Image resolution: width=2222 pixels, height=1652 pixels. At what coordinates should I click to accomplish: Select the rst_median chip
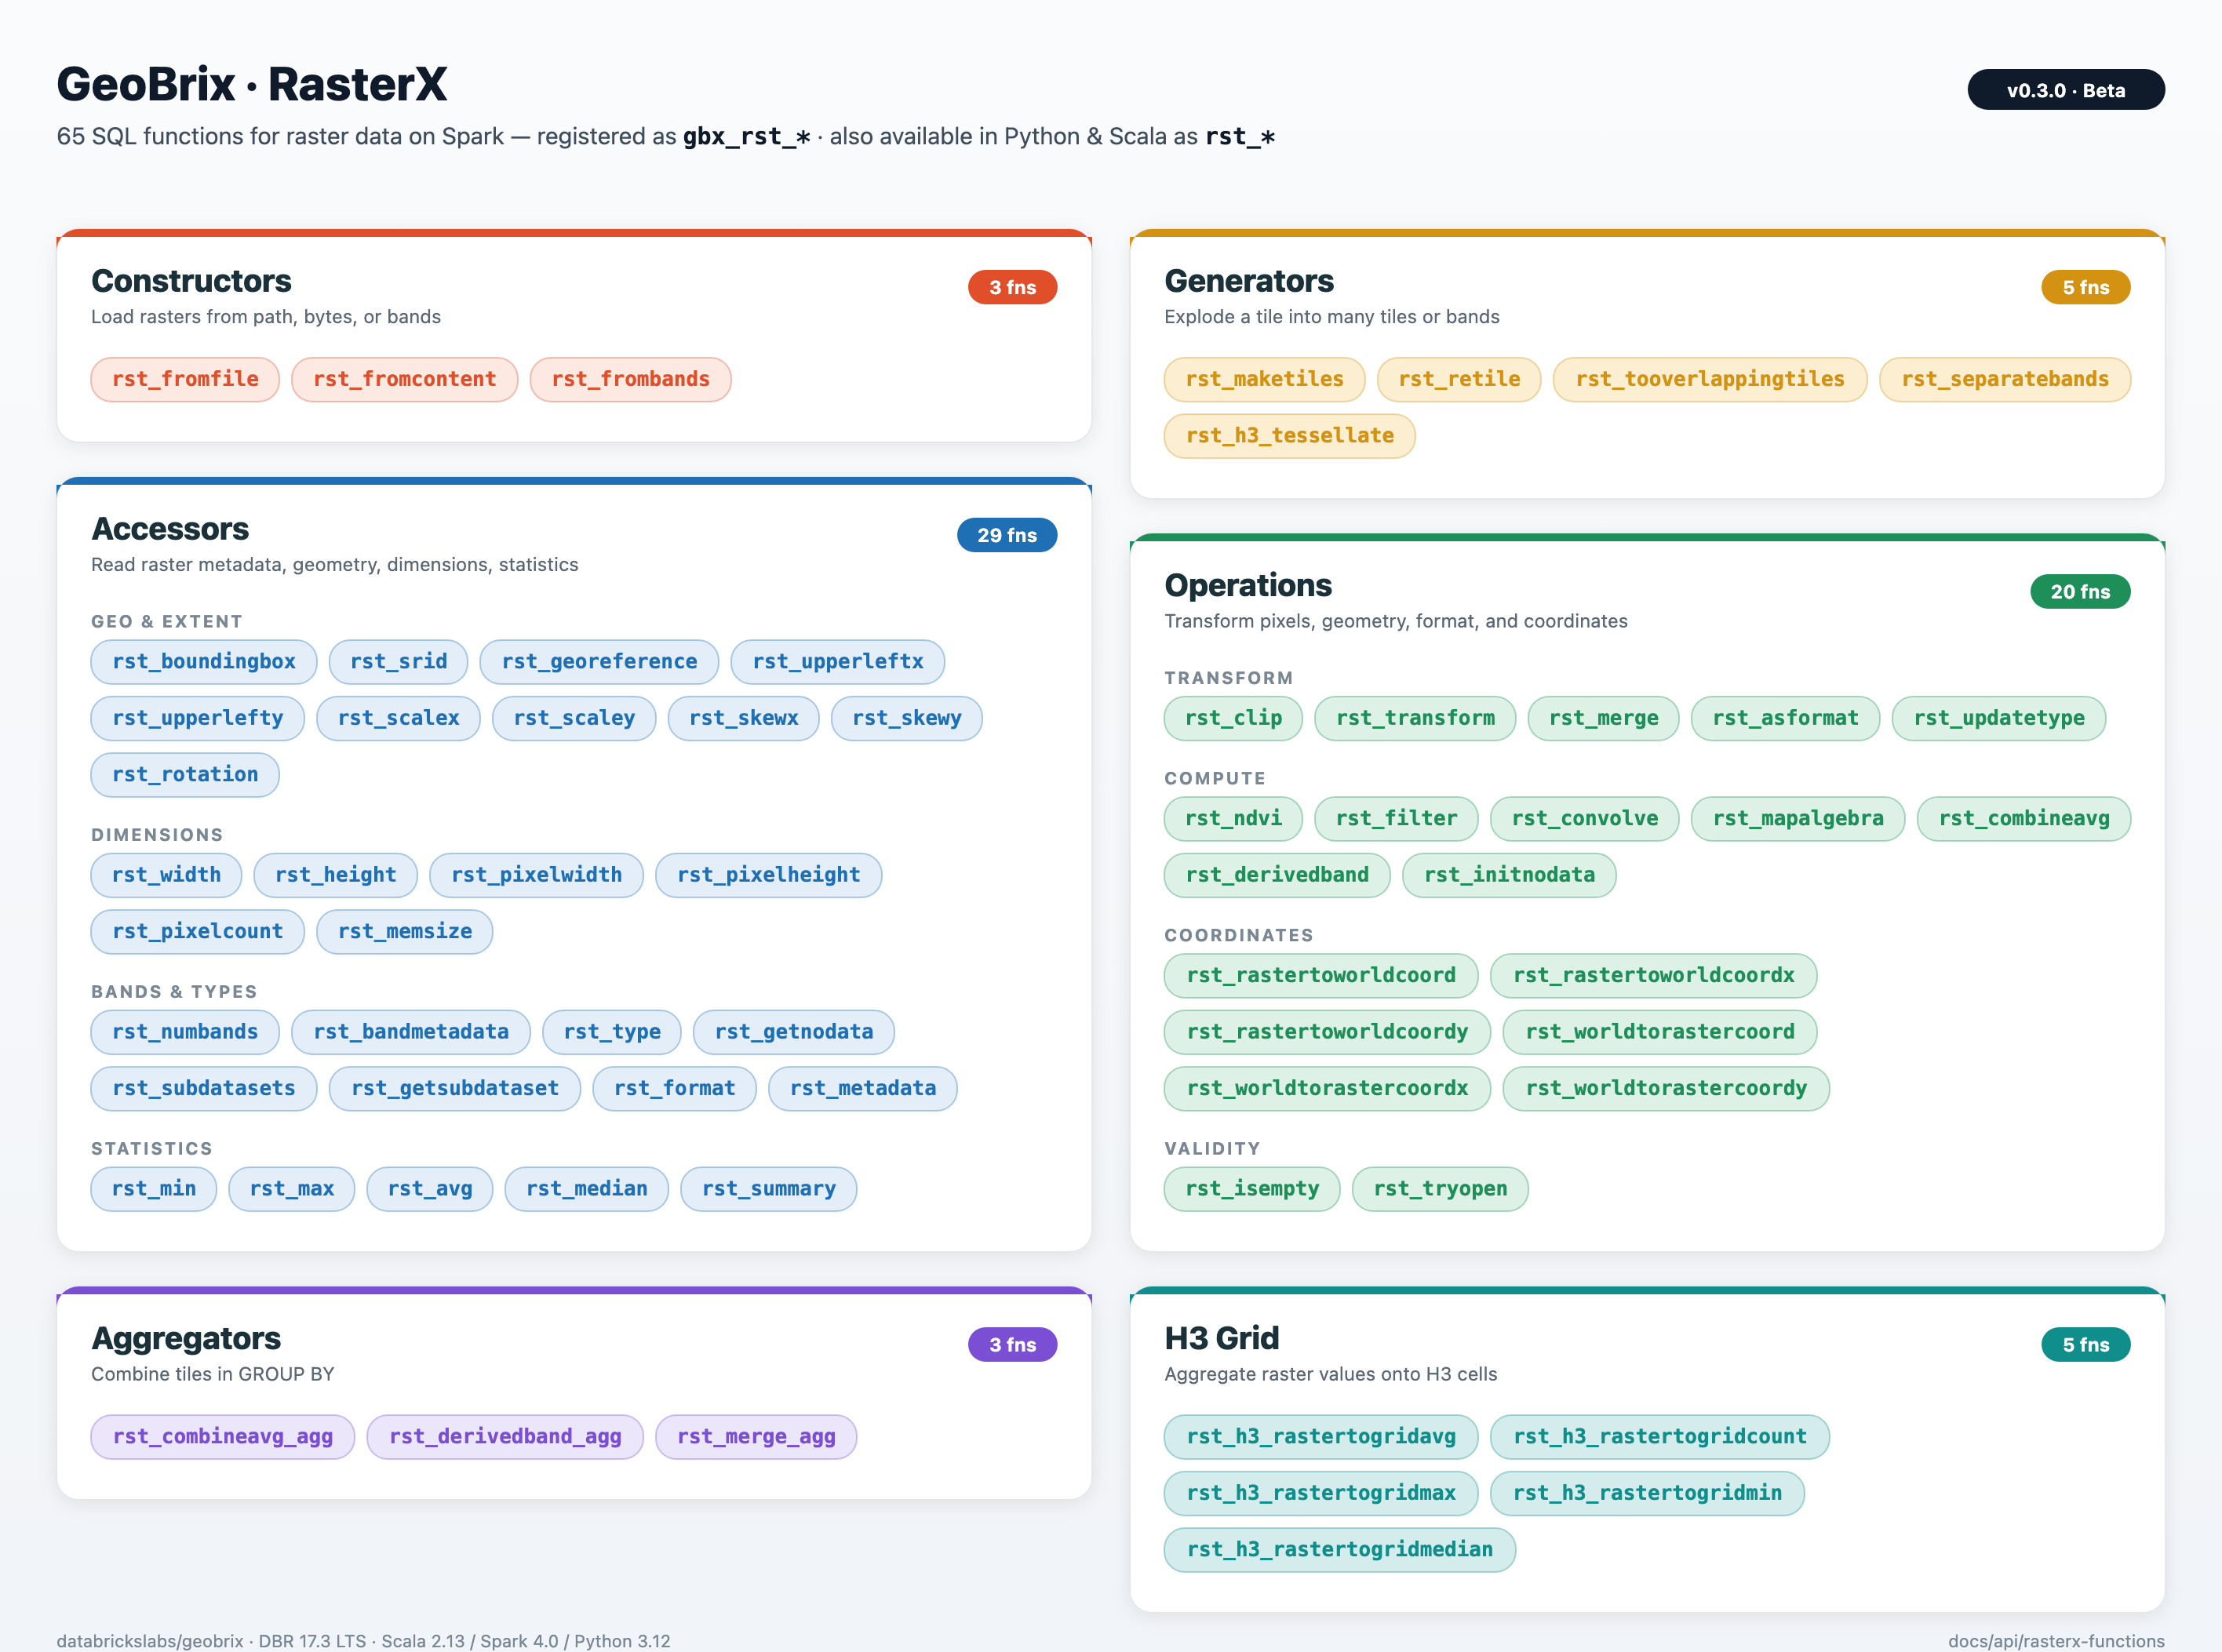tap(587, 1189)
